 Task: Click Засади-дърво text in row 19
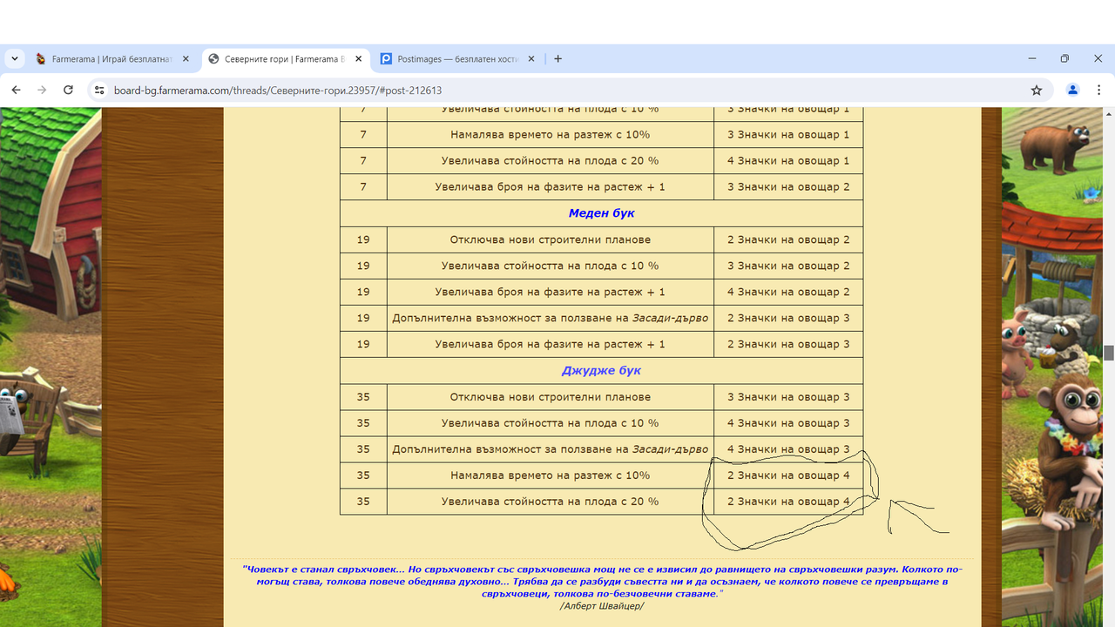pyautogui.click(x=670, y=318)
